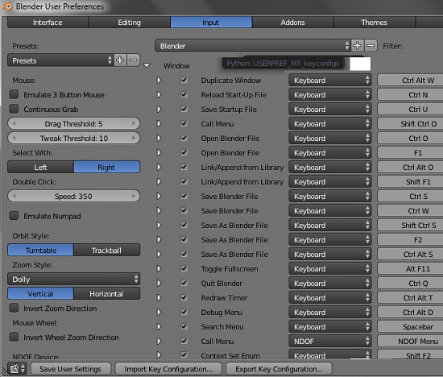Image resolution: width=443 pixels, height=377 pixels.
Task: Click the double click Speed: 350 field
Action: click(x=74, y=196)
